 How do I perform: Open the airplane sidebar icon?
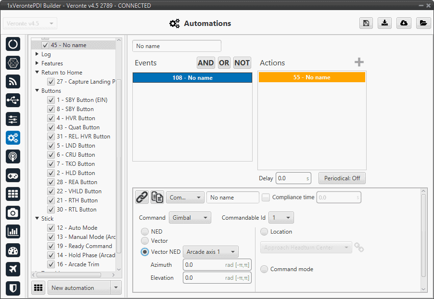coord(13,269)
